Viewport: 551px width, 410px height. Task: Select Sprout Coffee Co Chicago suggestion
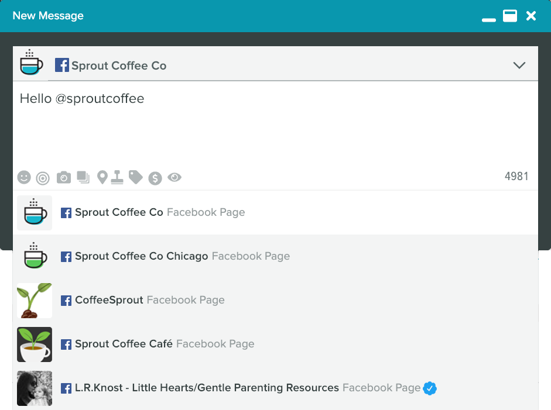tap(275, 257)
